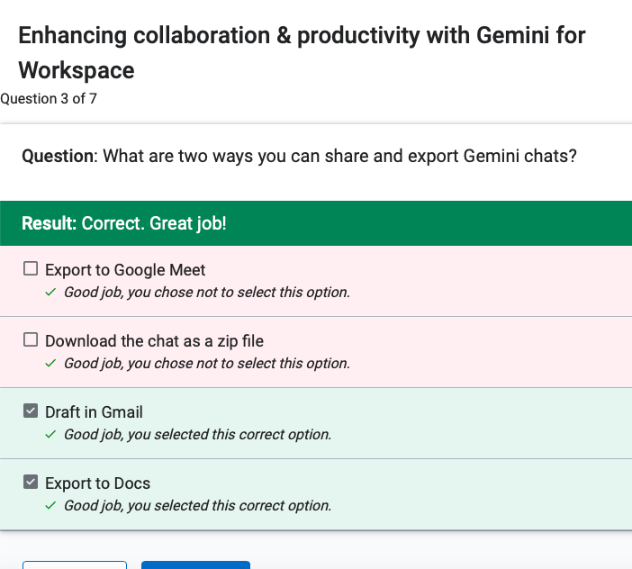Click the "Download the chat as a zip file" label
This screenshot has height=569, width=632.
pos(154,341)
